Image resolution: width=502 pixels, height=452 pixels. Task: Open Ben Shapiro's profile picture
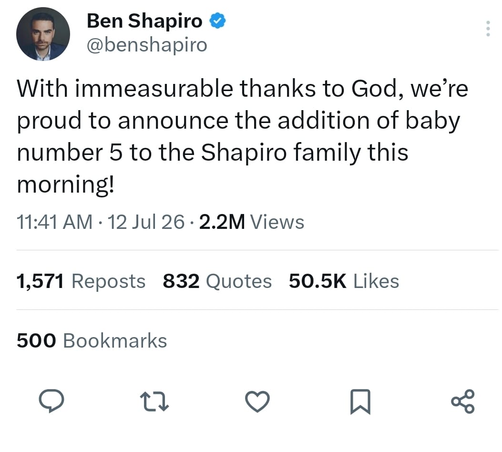(43, 34)
